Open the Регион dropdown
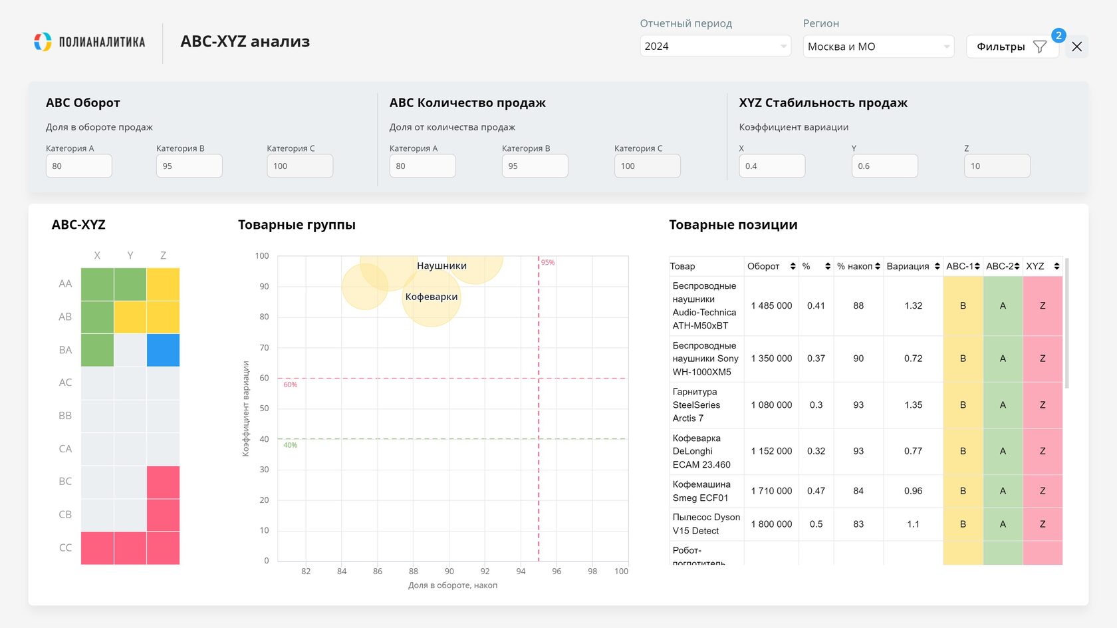1117x628 pixels. click(x=878, y=46)
